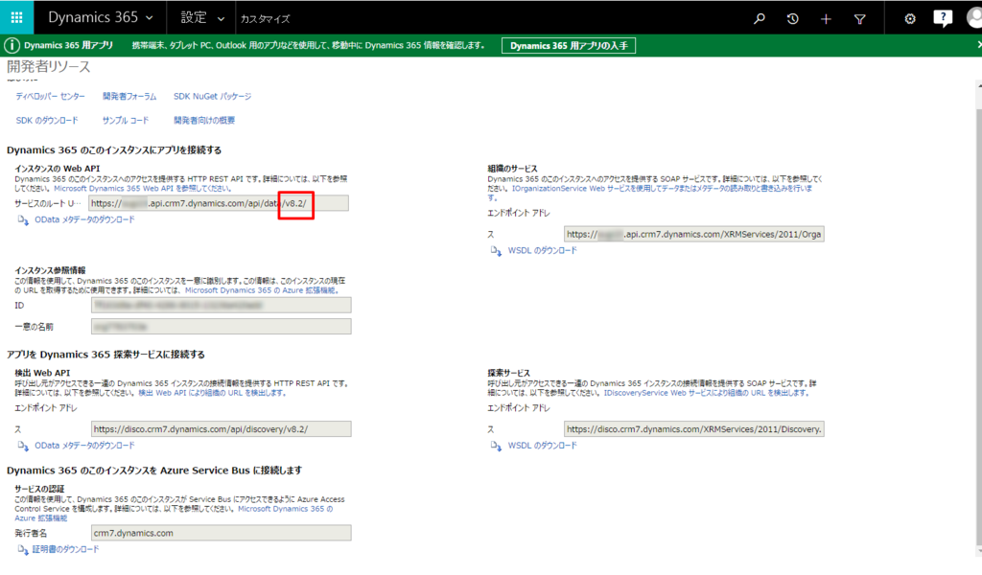Click the 探索サービス heading
The height and width of the screenshot is (575, 982).
pos(508,373)
